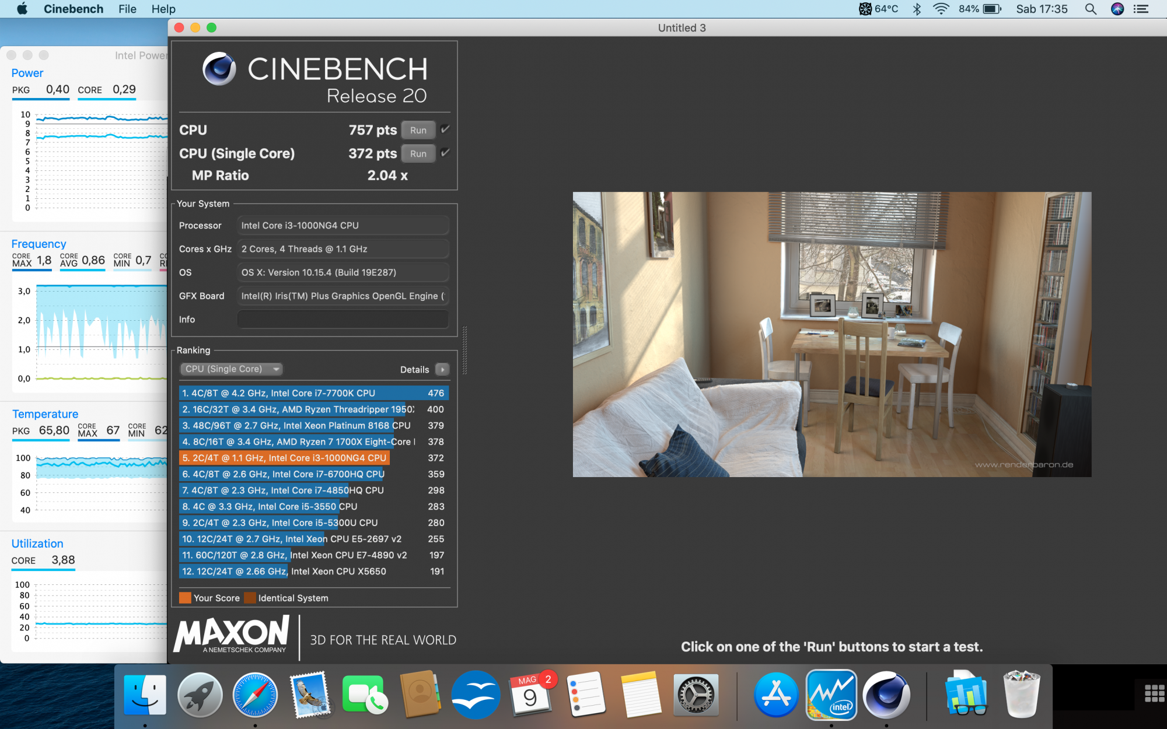Click battery 84% indicator
The height and width of the screenshot is (729, 1167).
(x=980, y=9)
